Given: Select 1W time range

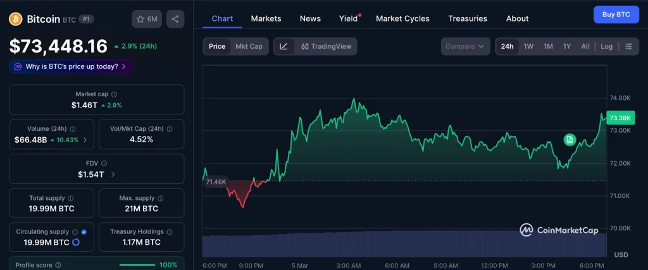Looking at the screenshot, I should pyautogui.click(x=528, y=46).
